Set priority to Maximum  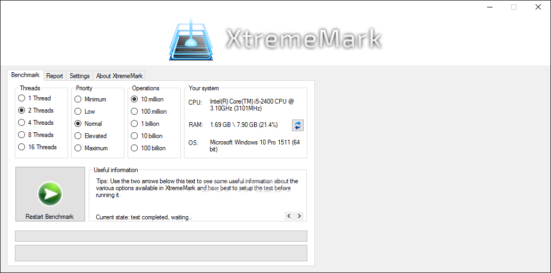[91, 148]
